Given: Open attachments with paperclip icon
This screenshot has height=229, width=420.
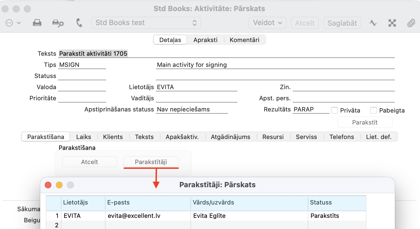Looking at the screenshot, I should tap(411, 23).
